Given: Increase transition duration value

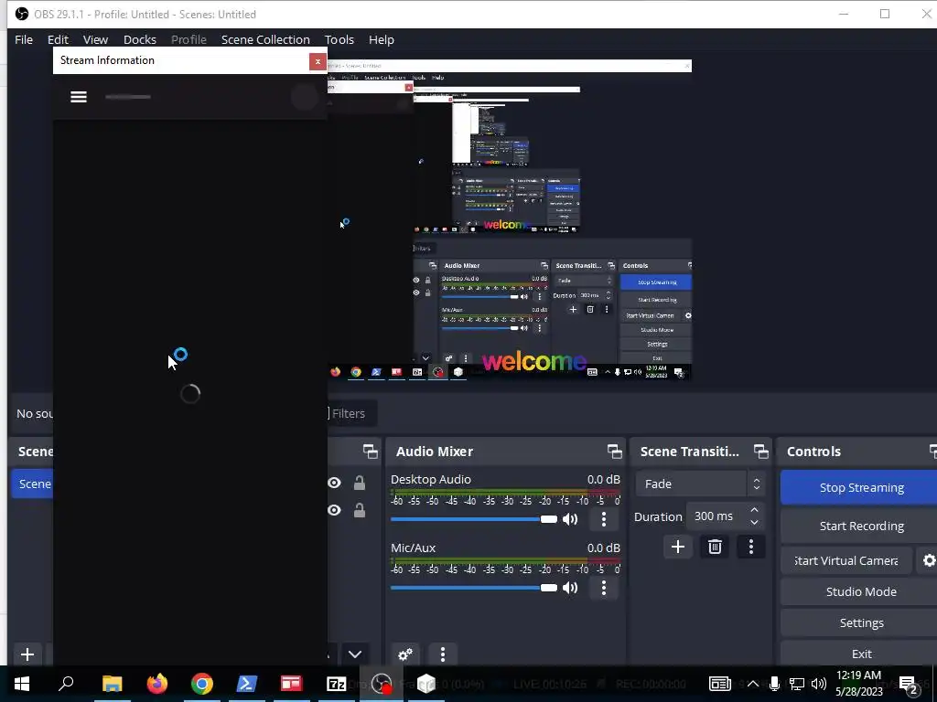Looking at the screenshot, I should click(754, 510).
